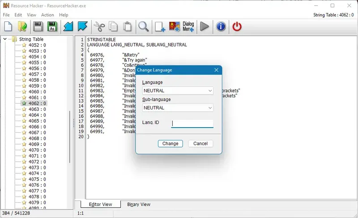Screen dimensions: 358x218
Task: Select tree item 4061 : 0
Action: [x=37, y=97]
